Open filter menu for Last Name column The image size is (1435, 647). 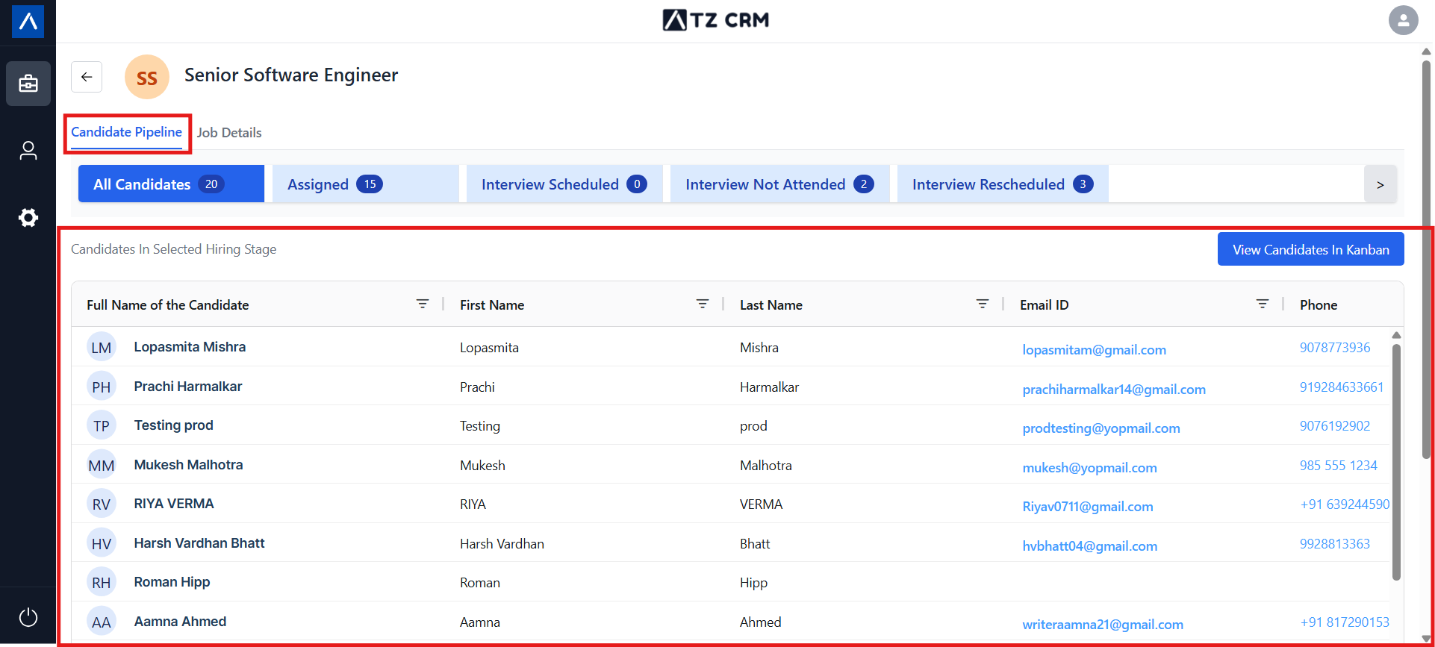[983, 304]
